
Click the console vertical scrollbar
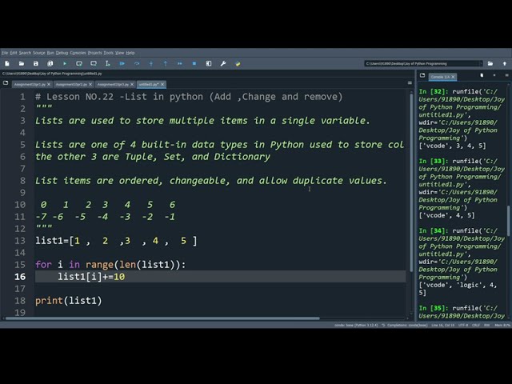coord(509,221)
